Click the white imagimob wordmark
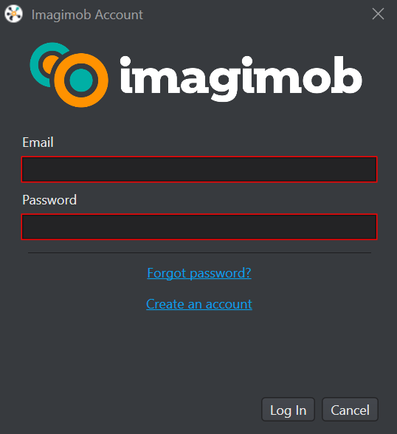Image resolution: width=397 pixels, height=434 pixels. pyautogui.click(x=241, y=78)
